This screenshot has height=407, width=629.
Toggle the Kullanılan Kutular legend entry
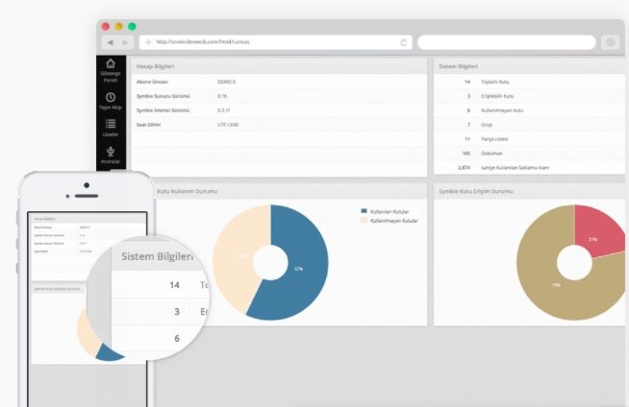coord(385,210)
